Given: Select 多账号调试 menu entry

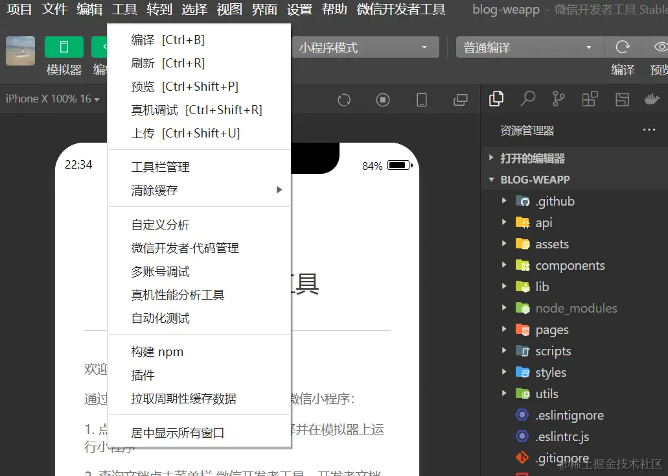Looking at the screenshot, I should coord(199,271).
